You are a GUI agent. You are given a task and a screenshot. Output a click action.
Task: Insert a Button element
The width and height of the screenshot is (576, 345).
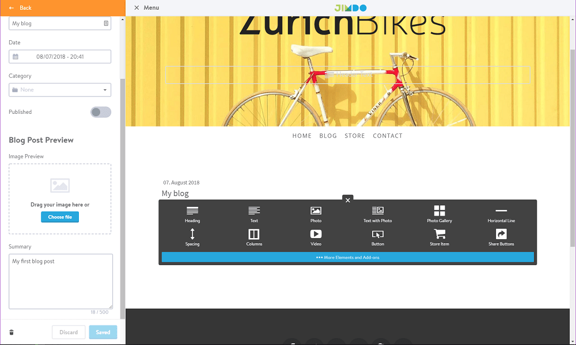point(378,238)
